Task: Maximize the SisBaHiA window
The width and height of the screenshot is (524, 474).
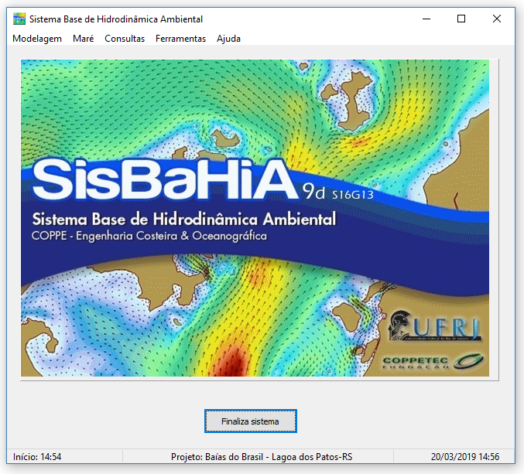Action: 461,19
